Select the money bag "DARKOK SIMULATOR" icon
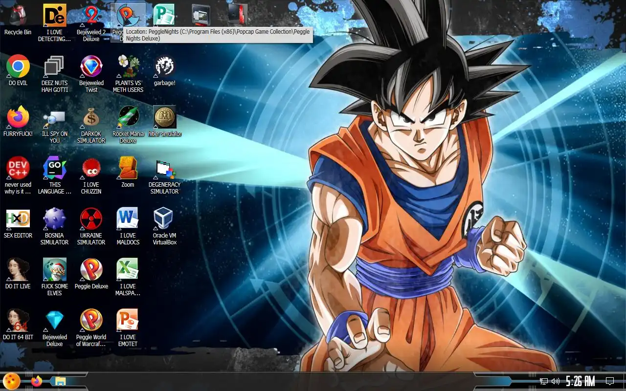 tap(91, 125)
